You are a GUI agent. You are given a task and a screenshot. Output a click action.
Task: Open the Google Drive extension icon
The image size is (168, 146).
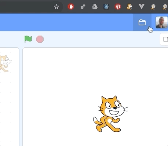click(x=95, y=7)
